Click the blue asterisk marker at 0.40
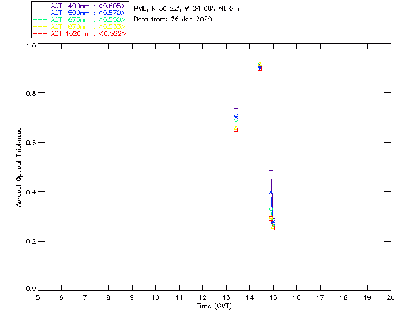Screen dimensions: 402x322 [271, 192]
